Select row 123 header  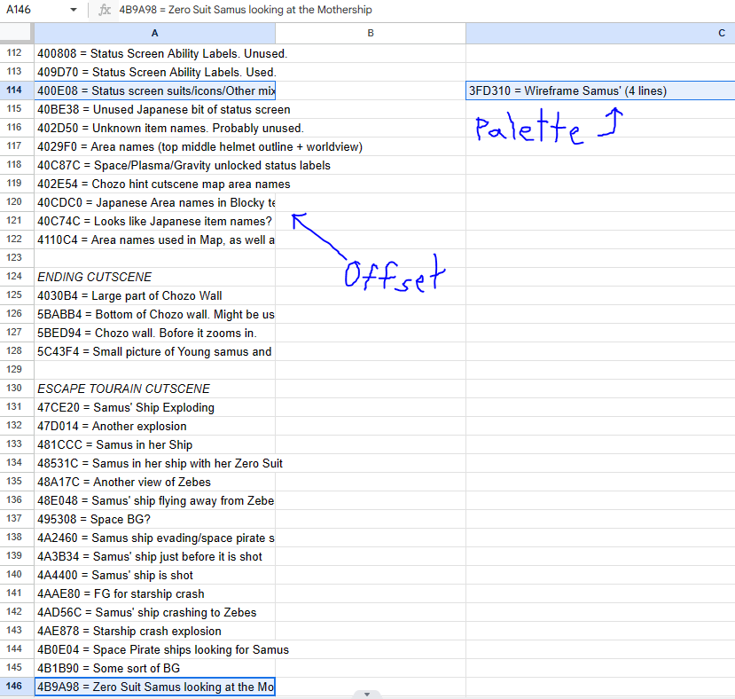pos(17,257)
